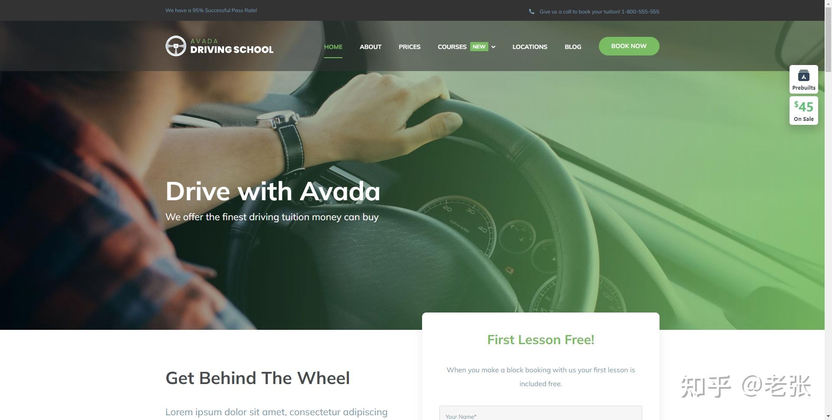832x420 pixels.
Task: Click the $45 On Sale badge
Action: coord(804,111)
